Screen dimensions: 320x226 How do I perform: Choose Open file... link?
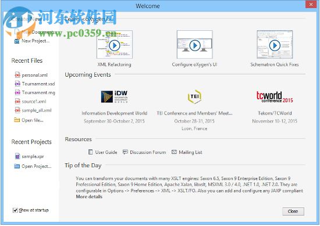tap(33, 120)
